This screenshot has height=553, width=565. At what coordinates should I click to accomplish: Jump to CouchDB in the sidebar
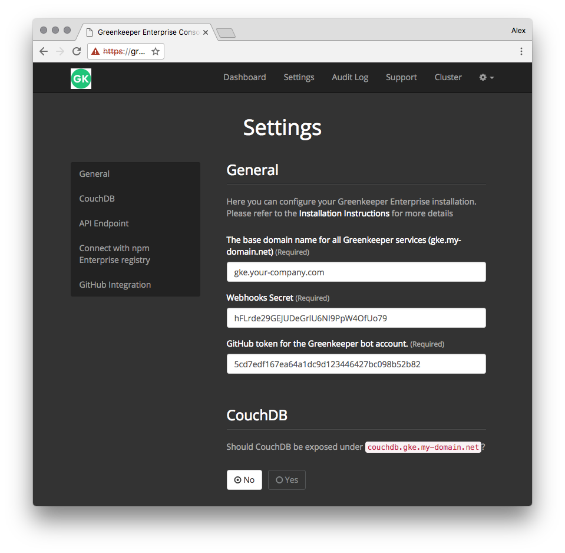point(97,199)
